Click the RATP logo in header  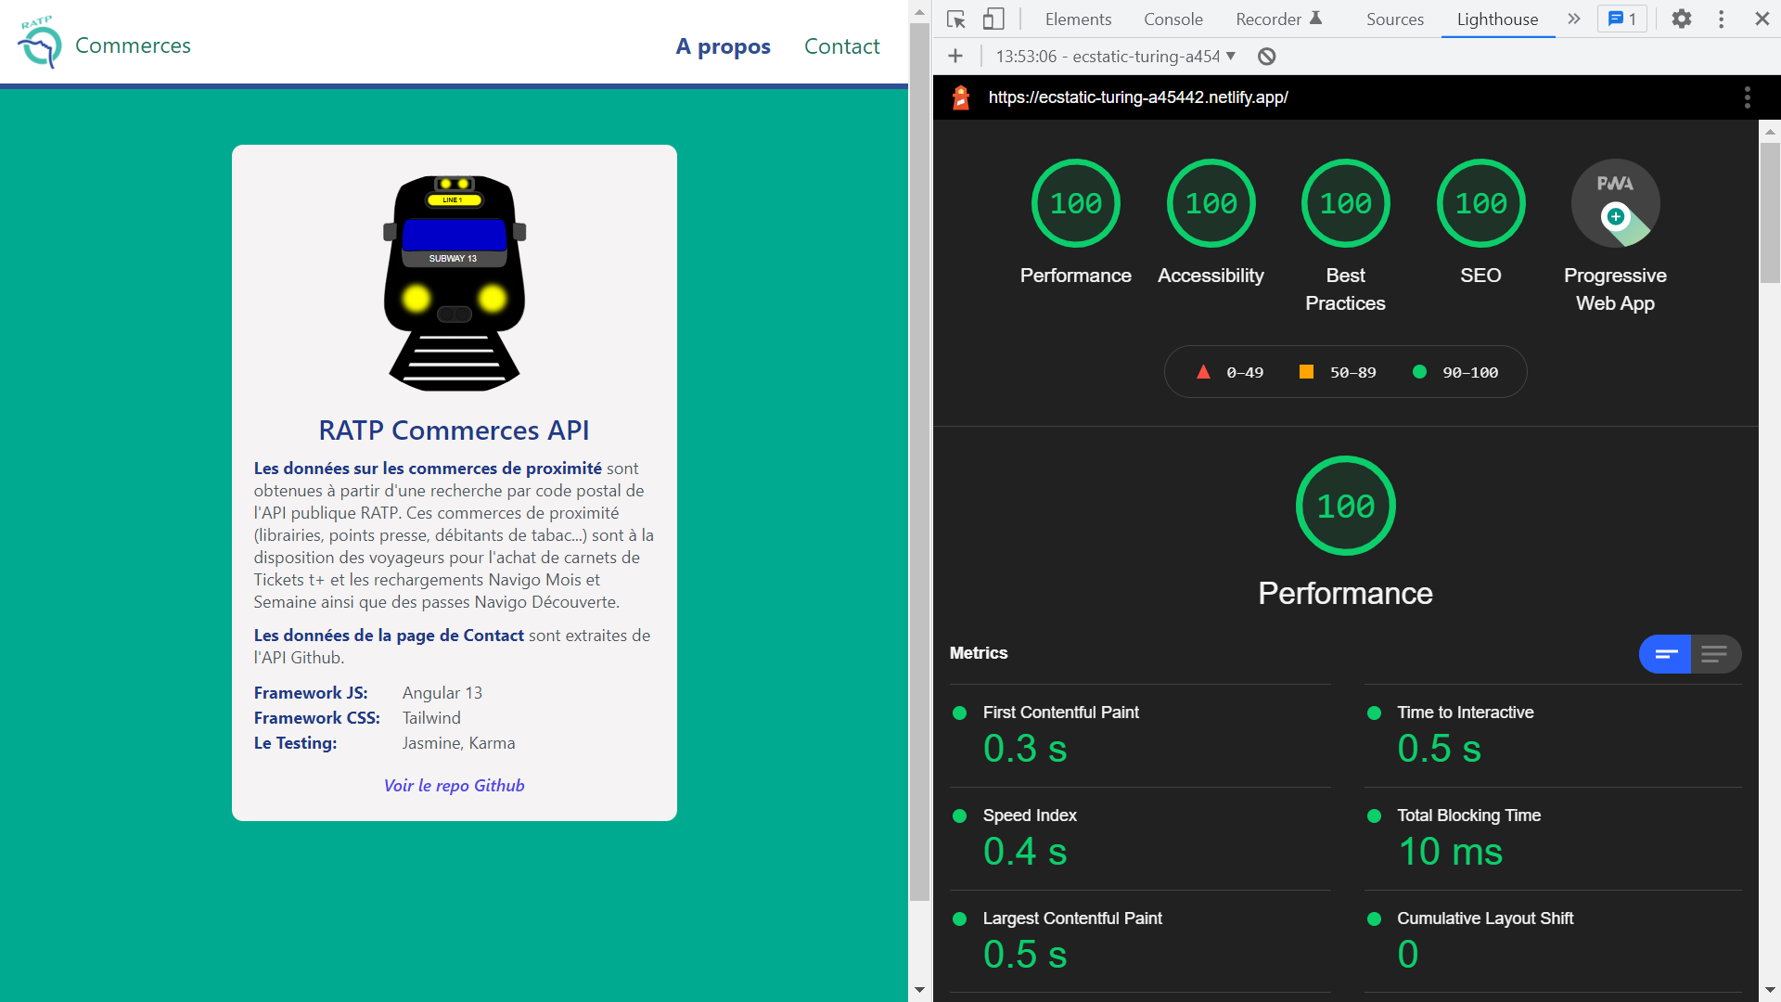coord(40,43)
